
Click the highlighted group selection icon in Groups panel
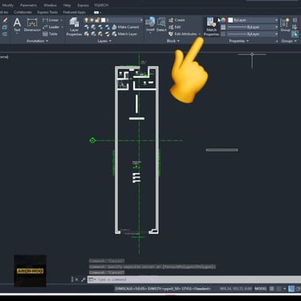point(295,34)
